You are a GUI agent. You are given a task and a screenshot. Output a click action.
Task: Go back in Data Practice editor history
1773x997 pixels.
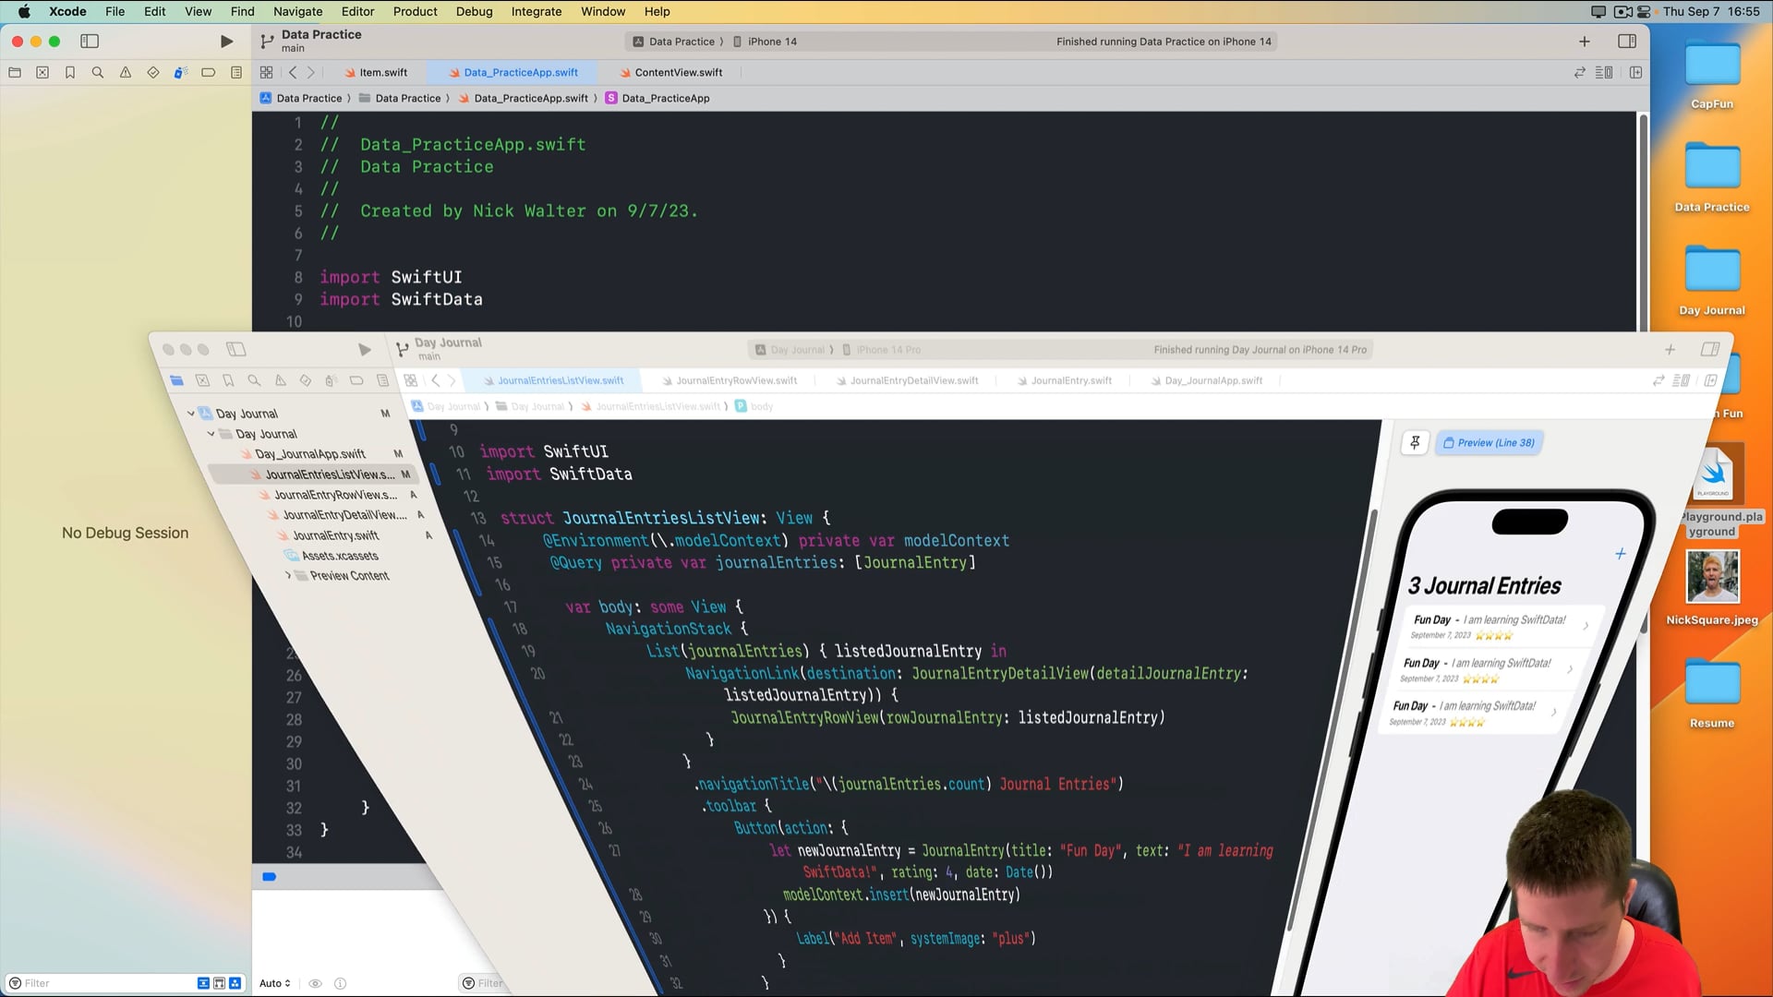(x=293, y=73)
